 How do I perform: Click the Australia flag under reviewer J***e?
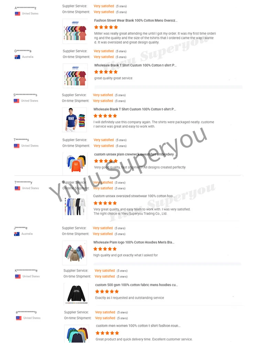tap(17, 234)
